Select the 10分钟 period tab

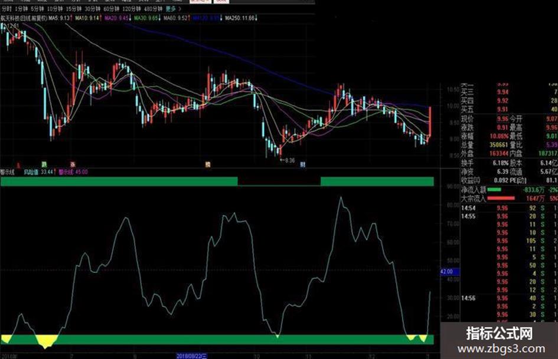click(x=55, y=8)
